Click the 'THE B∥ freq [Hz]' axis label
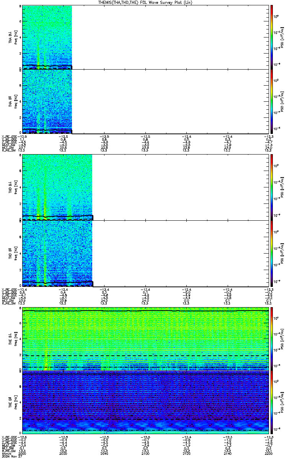Viewport: 287px width, 459px height. point(13,402)
